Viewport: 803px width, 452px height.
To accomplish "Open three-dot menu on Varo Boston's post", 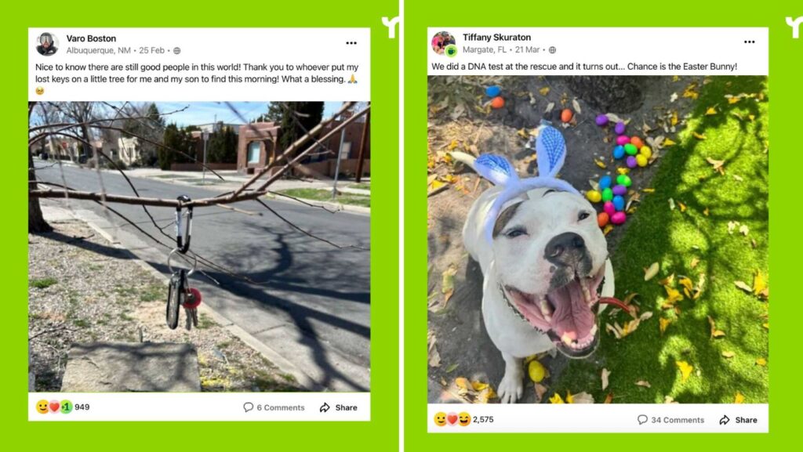I will tap(351, 43).
